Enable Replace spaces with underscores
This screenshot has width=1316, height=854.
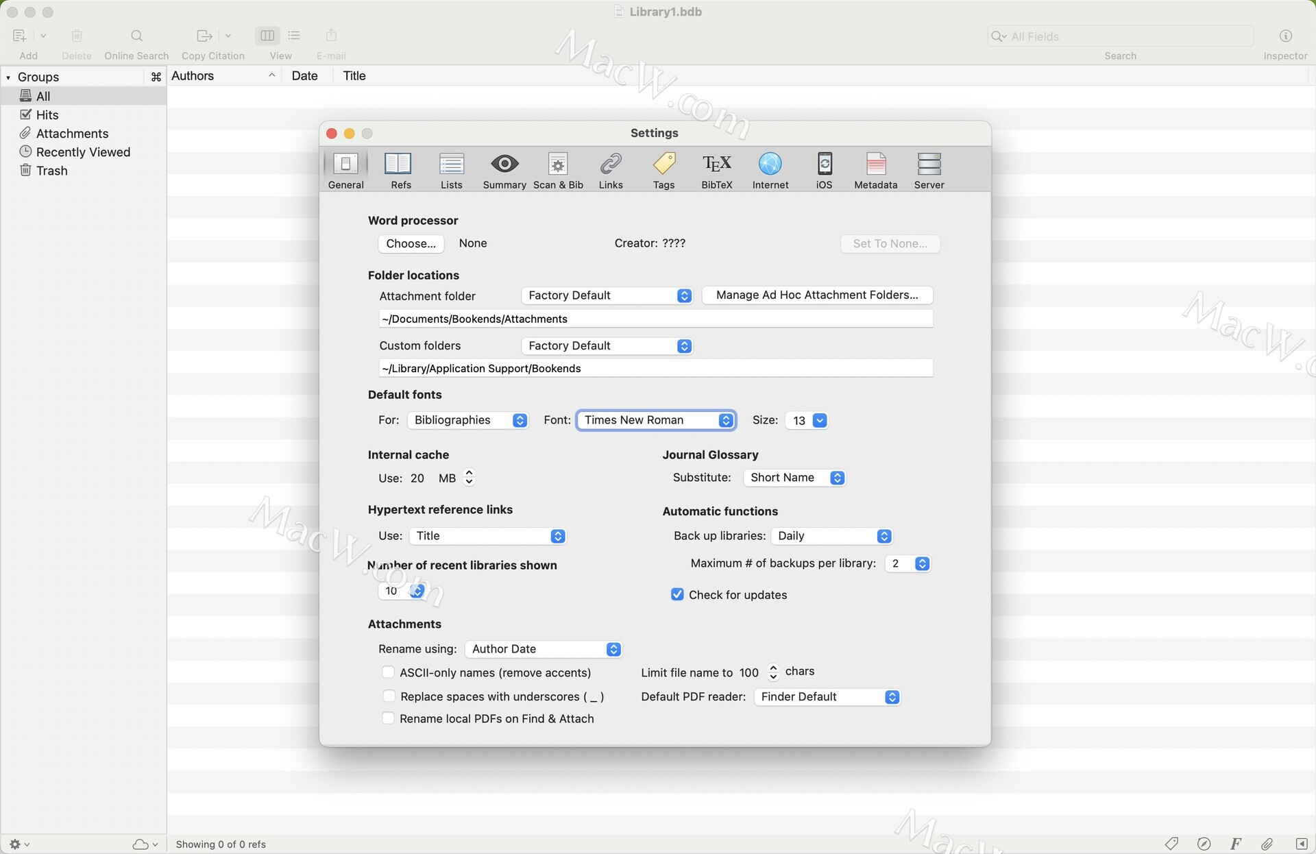pyautogui.click(x=388, y=696)
